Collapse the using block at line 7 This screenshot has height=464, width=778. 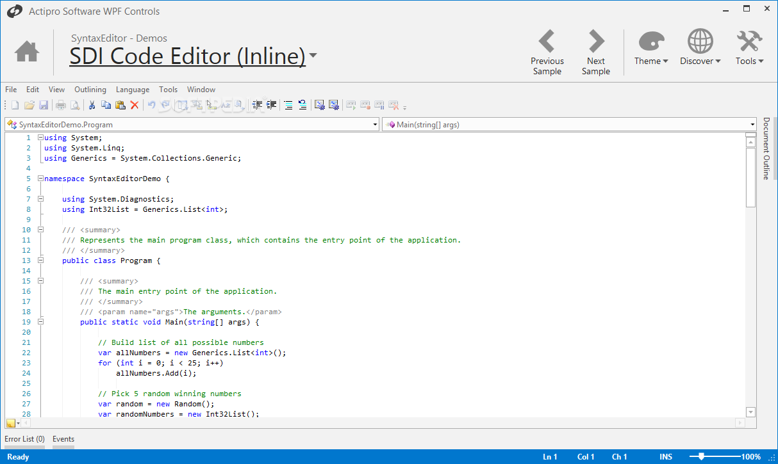(x=40, y=199)
